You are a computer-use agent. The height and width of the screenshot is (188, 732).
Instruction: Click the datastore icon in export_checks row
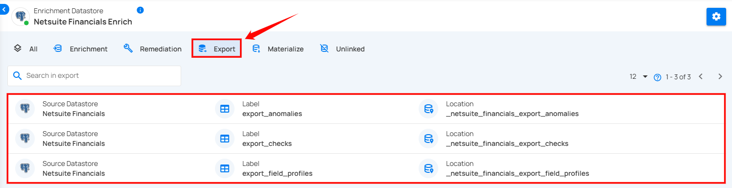click(25, 139)
